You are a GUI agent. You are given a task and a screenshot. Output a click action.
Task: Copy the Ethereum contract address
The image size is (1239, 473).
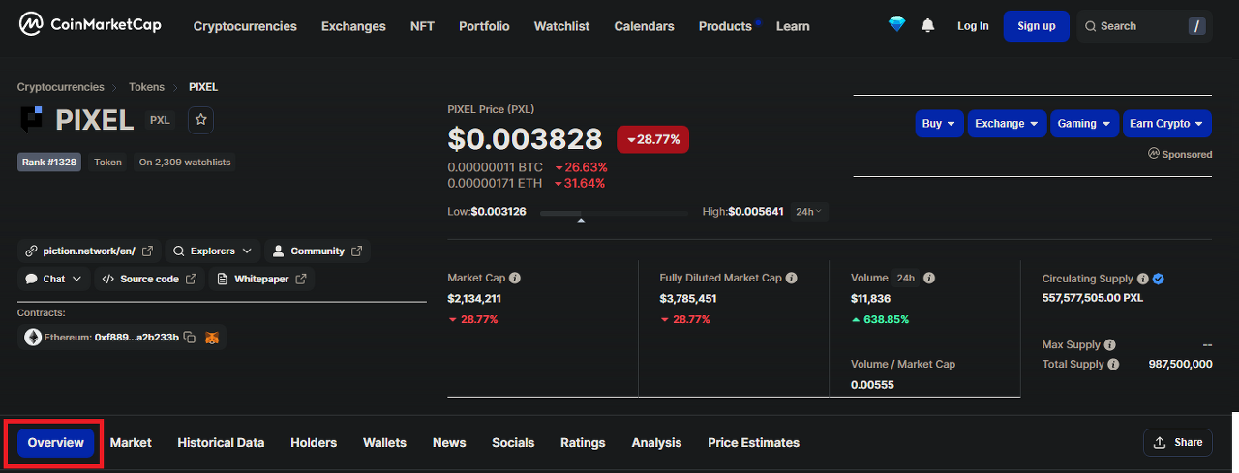tap(190, 338)
